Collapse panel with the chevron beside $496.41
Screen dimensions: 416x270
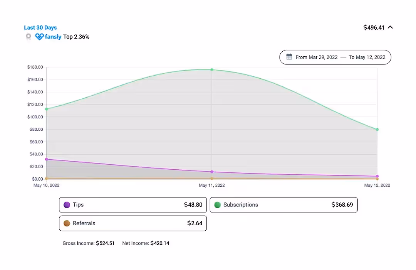390,27
